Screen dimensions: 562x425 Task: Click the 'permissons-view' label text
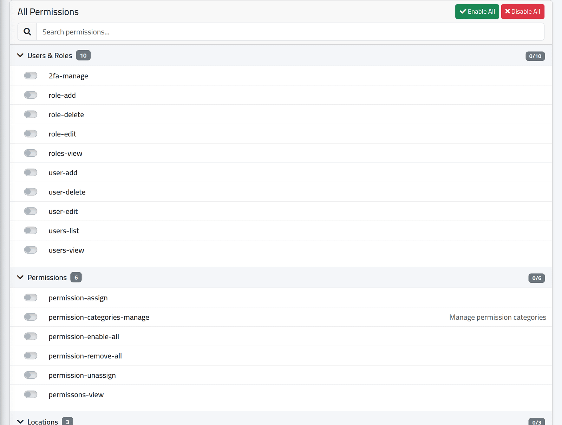[76, 395]
